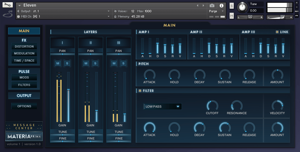This screenshot has height=152, width=300.
Task: Click the Kontakt solo S button
Action: 232,6
